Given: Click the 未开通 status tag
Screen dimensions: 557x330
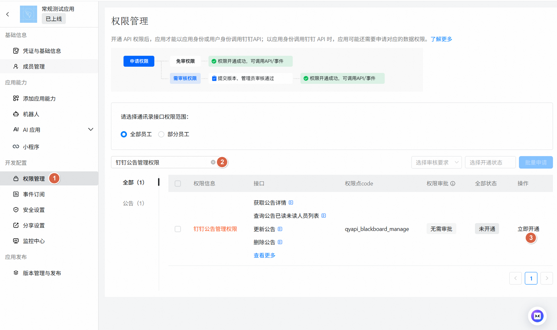Looking at the screenshot, I should 487,229.
